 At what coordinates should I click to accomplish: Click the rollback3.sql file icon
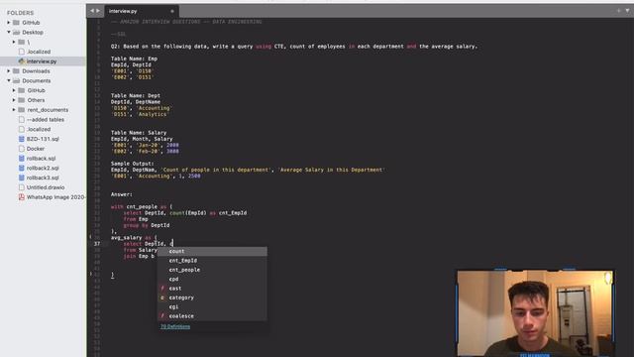(22, 178)
